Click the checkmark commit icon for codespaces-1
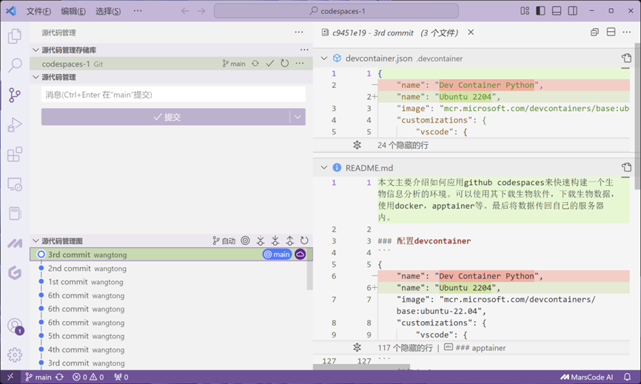641x384 pixels. coord(270,64)
